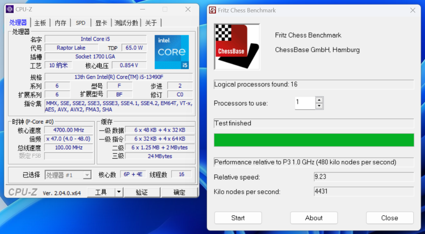Open the SPD tab
This screenshot has height=234, width=425.
pos(80,23)
